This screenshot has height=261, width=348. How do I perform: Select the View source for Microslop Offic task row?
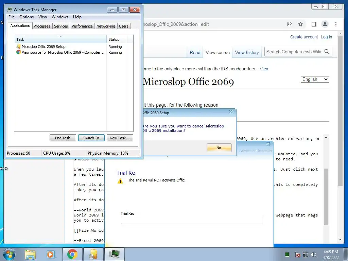(x=74, y=52)
